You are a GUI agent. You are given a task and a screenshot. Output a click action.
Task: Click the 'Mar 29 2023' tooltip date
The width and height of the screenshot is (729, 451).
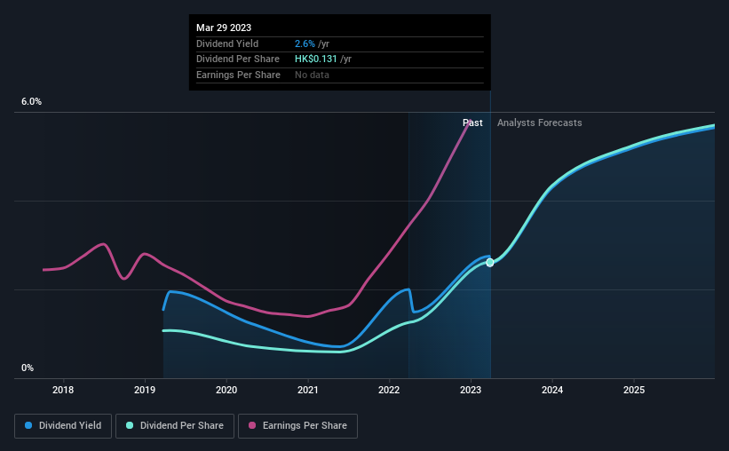(224, 28)
